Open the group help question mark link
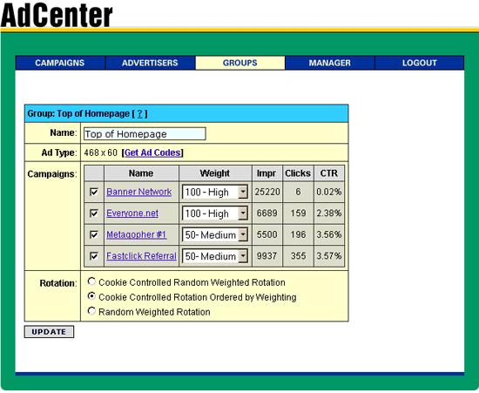The image size is (479, 393). tap(140, 114)
